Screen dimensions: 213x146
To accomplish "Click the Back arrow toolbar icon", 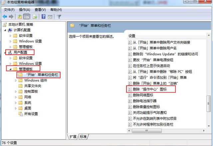I will (5, 17).
